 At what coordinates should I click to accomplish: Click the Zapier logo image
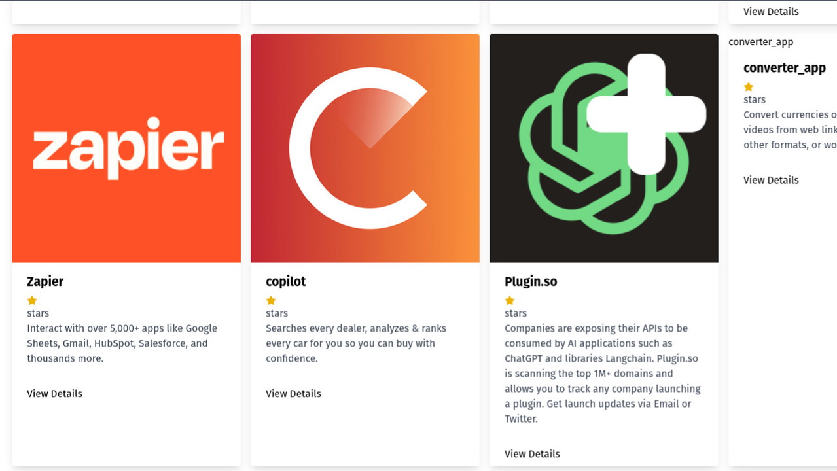(126, 148)
